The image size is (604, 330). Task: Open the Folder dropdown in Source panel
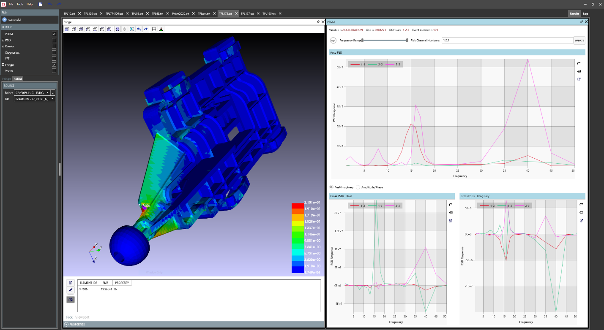(x=32, y=92)
